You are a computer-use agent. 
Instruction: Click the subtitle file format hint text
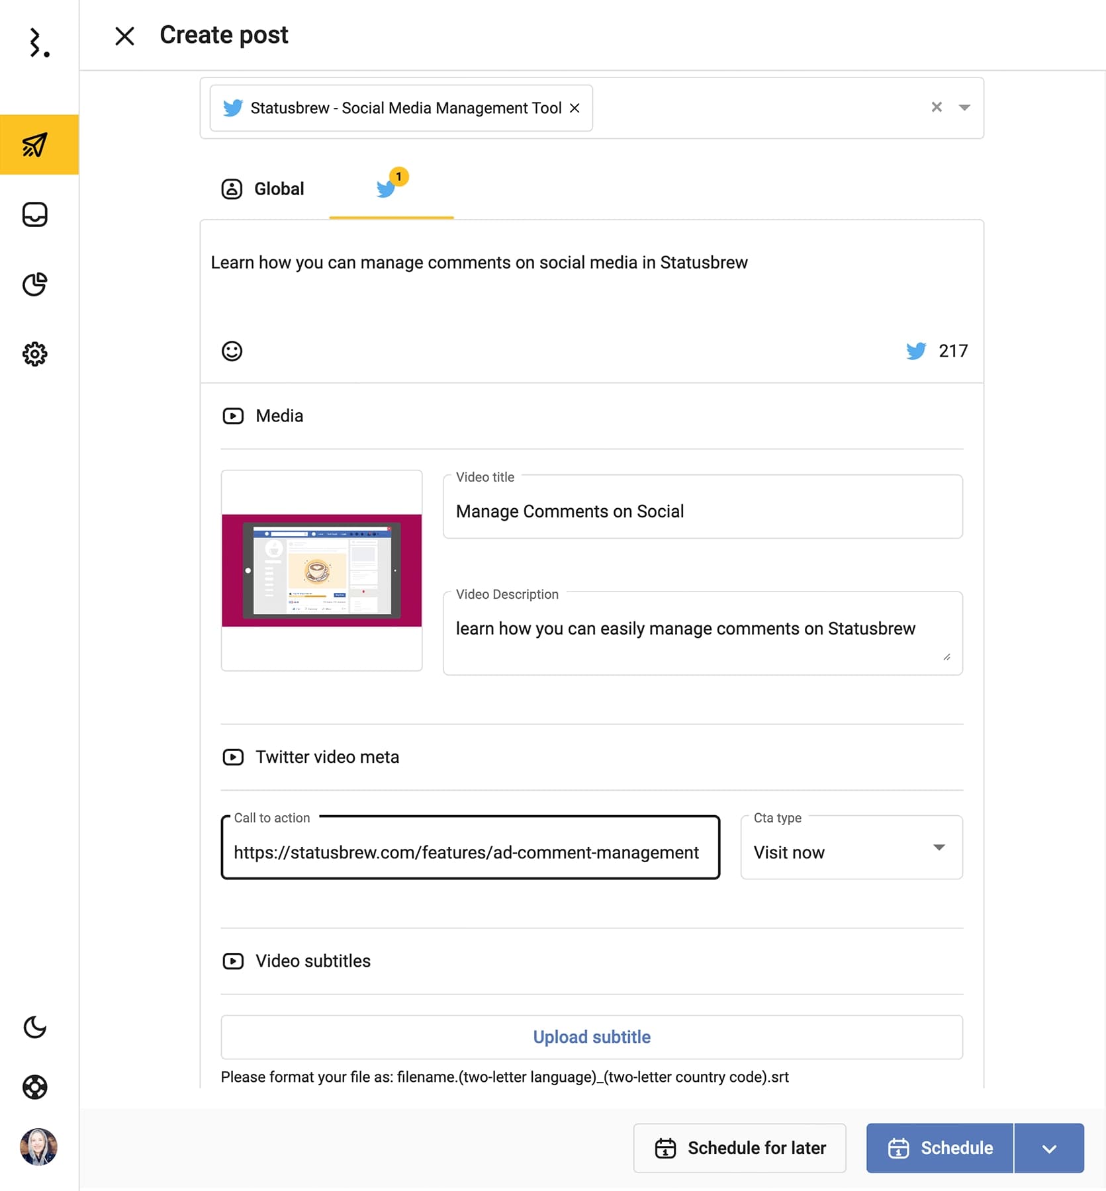click(x=504, y=1077)
